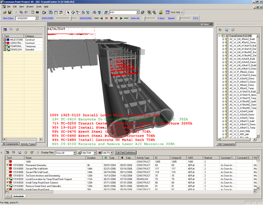The image size is (263, 205).
Task: Click the Name column header
Action: pos(55,157)
